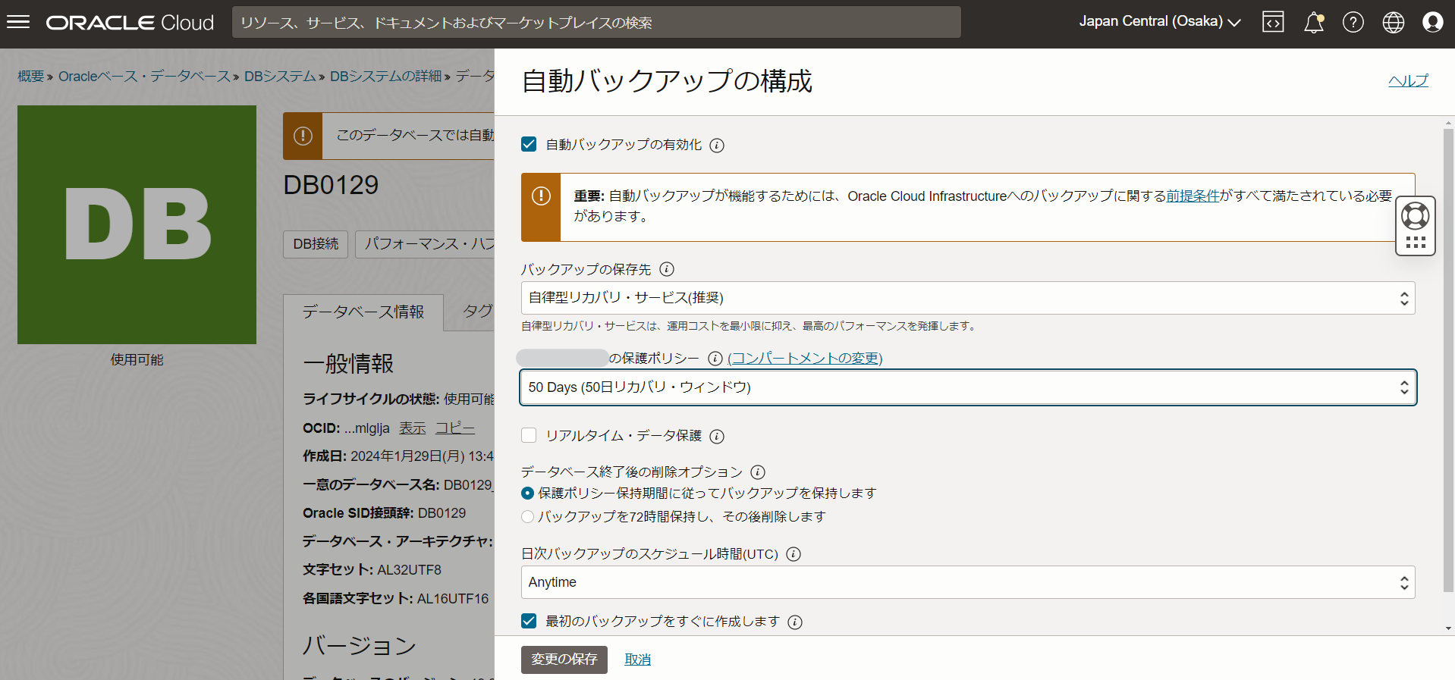The image size is (1455, 680).
Task: Expand the Japan Central (Osaka) region menu
Action: [x=1159, y=22]
